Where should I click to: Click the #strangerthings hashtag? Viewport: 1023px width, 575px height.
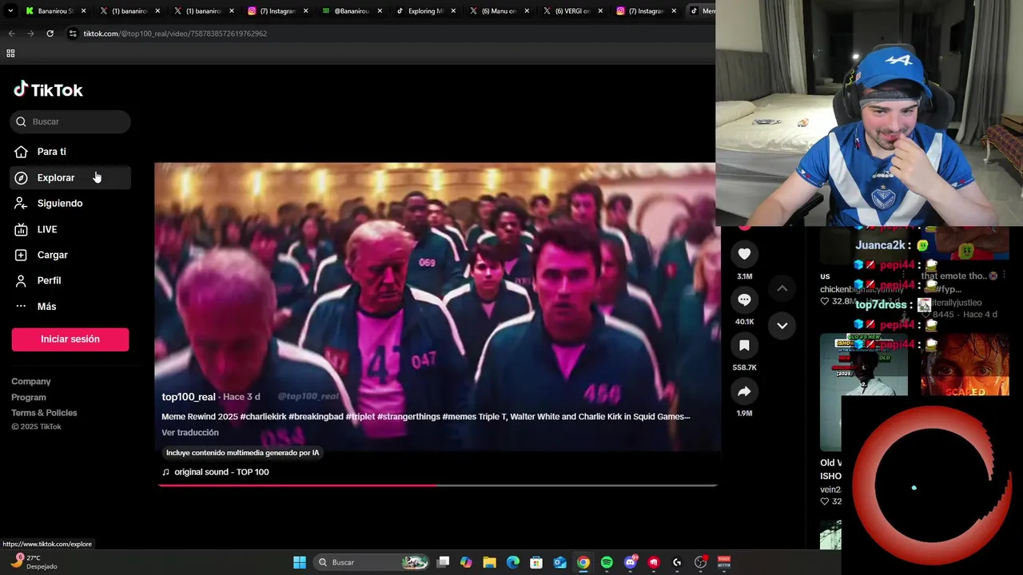click(408, 416)
